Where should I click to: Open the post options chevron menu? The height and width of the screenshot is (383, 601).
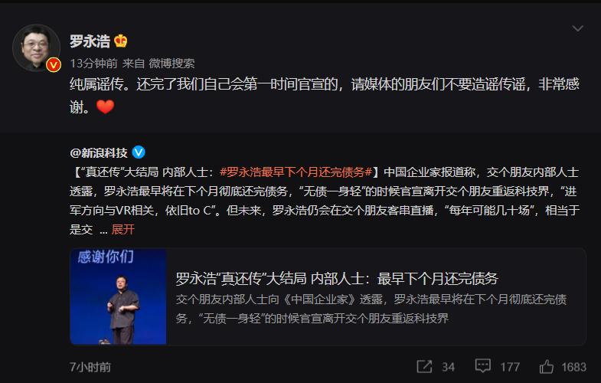point(577,28)
